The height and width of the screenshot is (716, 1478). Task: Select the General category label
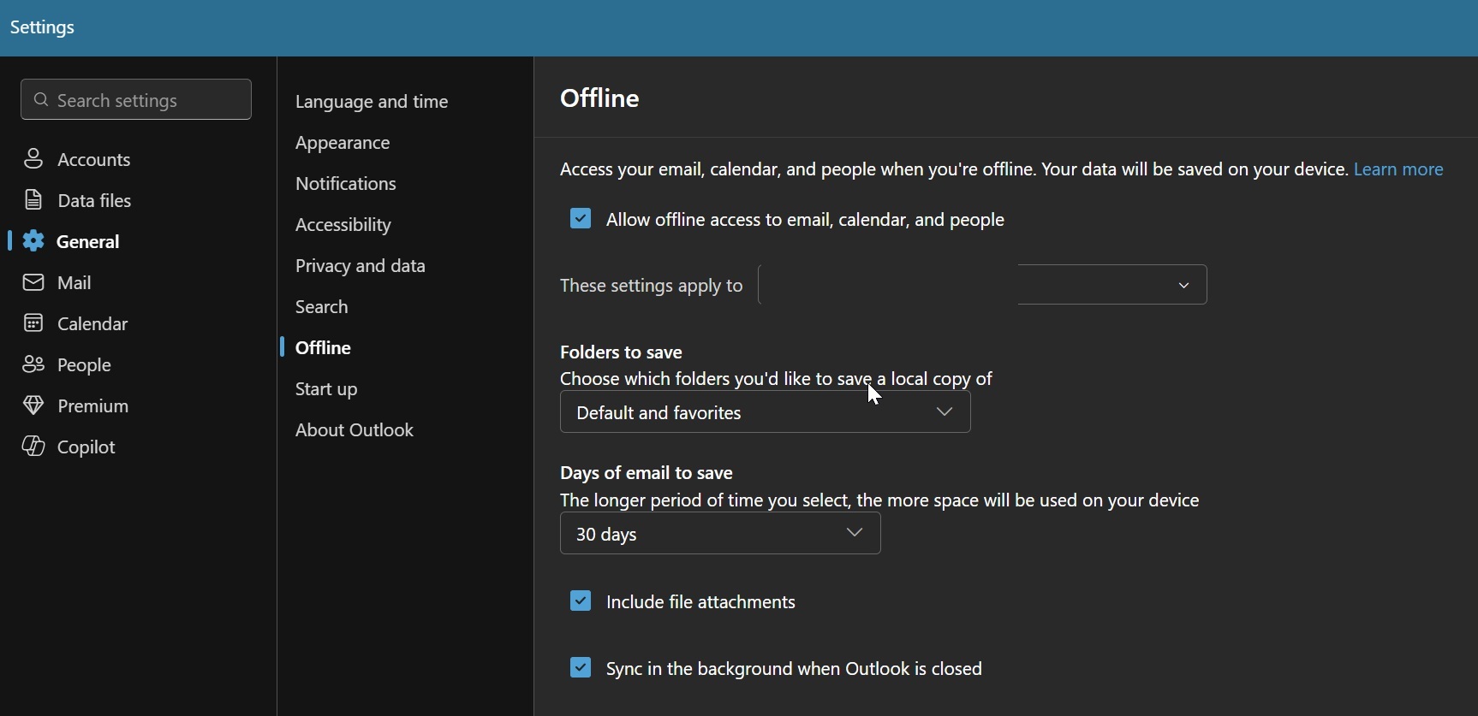[x=88, y=241]
